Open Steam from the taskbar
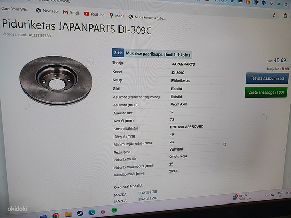Viewport: 291px width, 218px height. [80, 213]
